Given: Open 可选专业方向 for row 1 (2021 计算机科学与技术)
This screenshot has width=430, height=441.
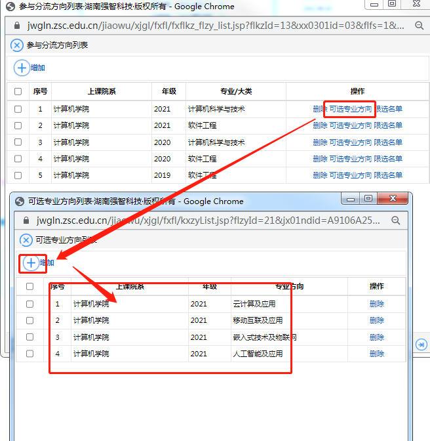Looking at the screenshot, I should point(351,109).
